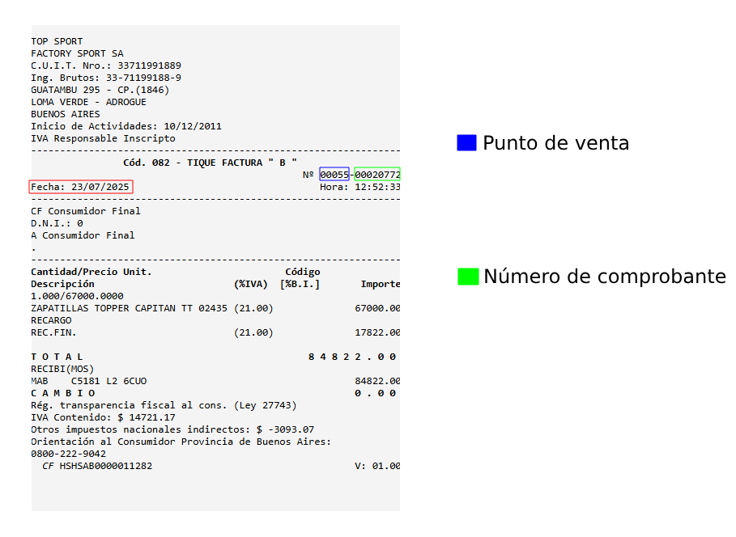Click the C.U.I.T. number 33711991889
The width and height of the screenshot is (736, 537).
(149, 66)
